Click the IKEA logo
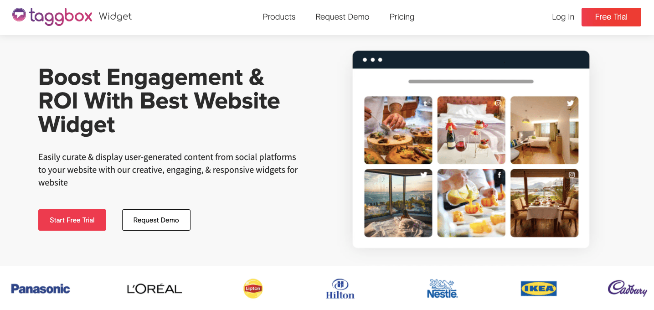Screen dimensions: 654x310 pyautogui.click(x=539, y=289)
